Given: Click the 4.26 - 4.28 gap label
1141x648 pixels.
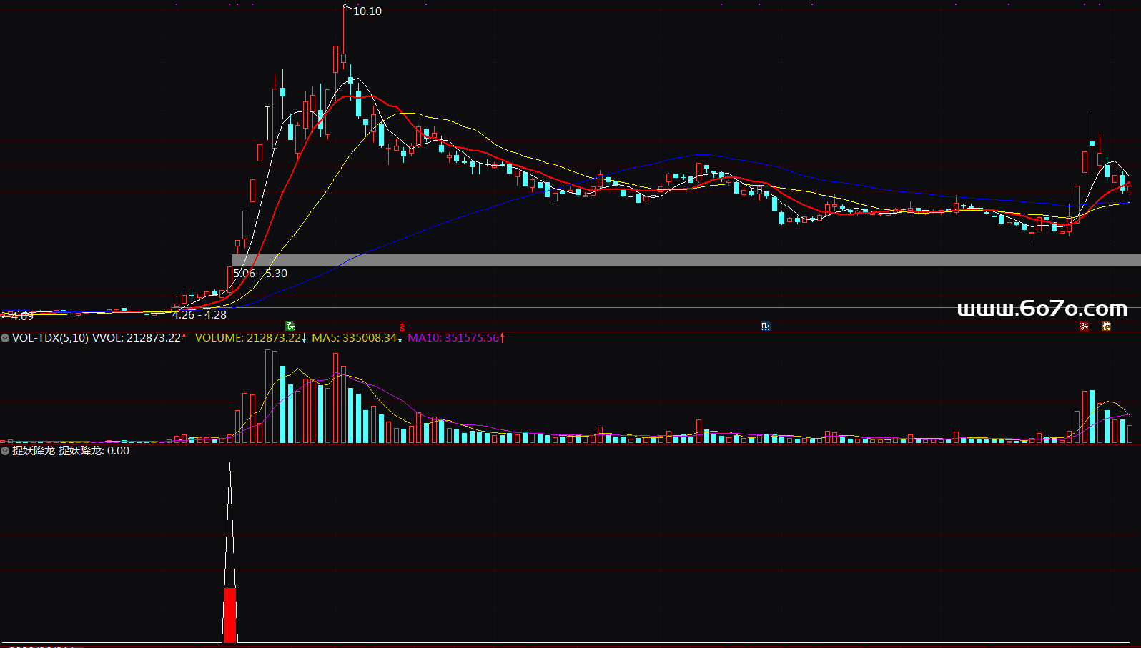Looking at the screenshot, I should click(x=199, y=315).
